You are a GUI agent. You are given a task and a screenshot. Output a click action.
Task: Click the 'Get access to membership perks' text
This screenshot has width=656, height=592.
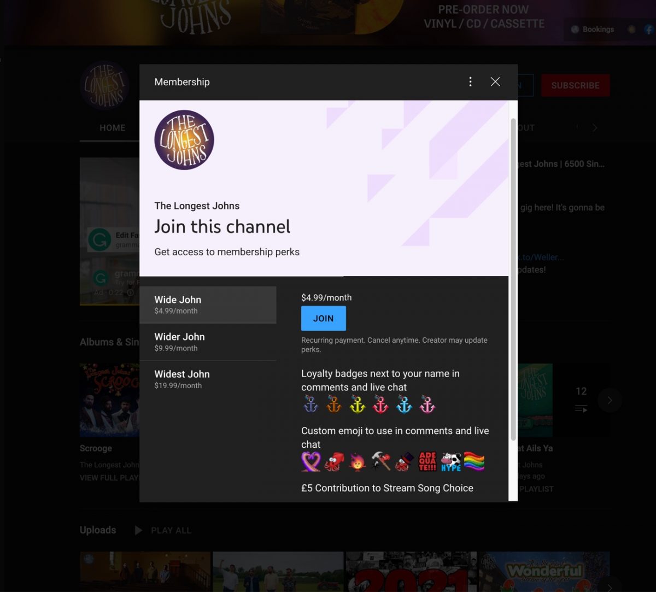point(227,252)
